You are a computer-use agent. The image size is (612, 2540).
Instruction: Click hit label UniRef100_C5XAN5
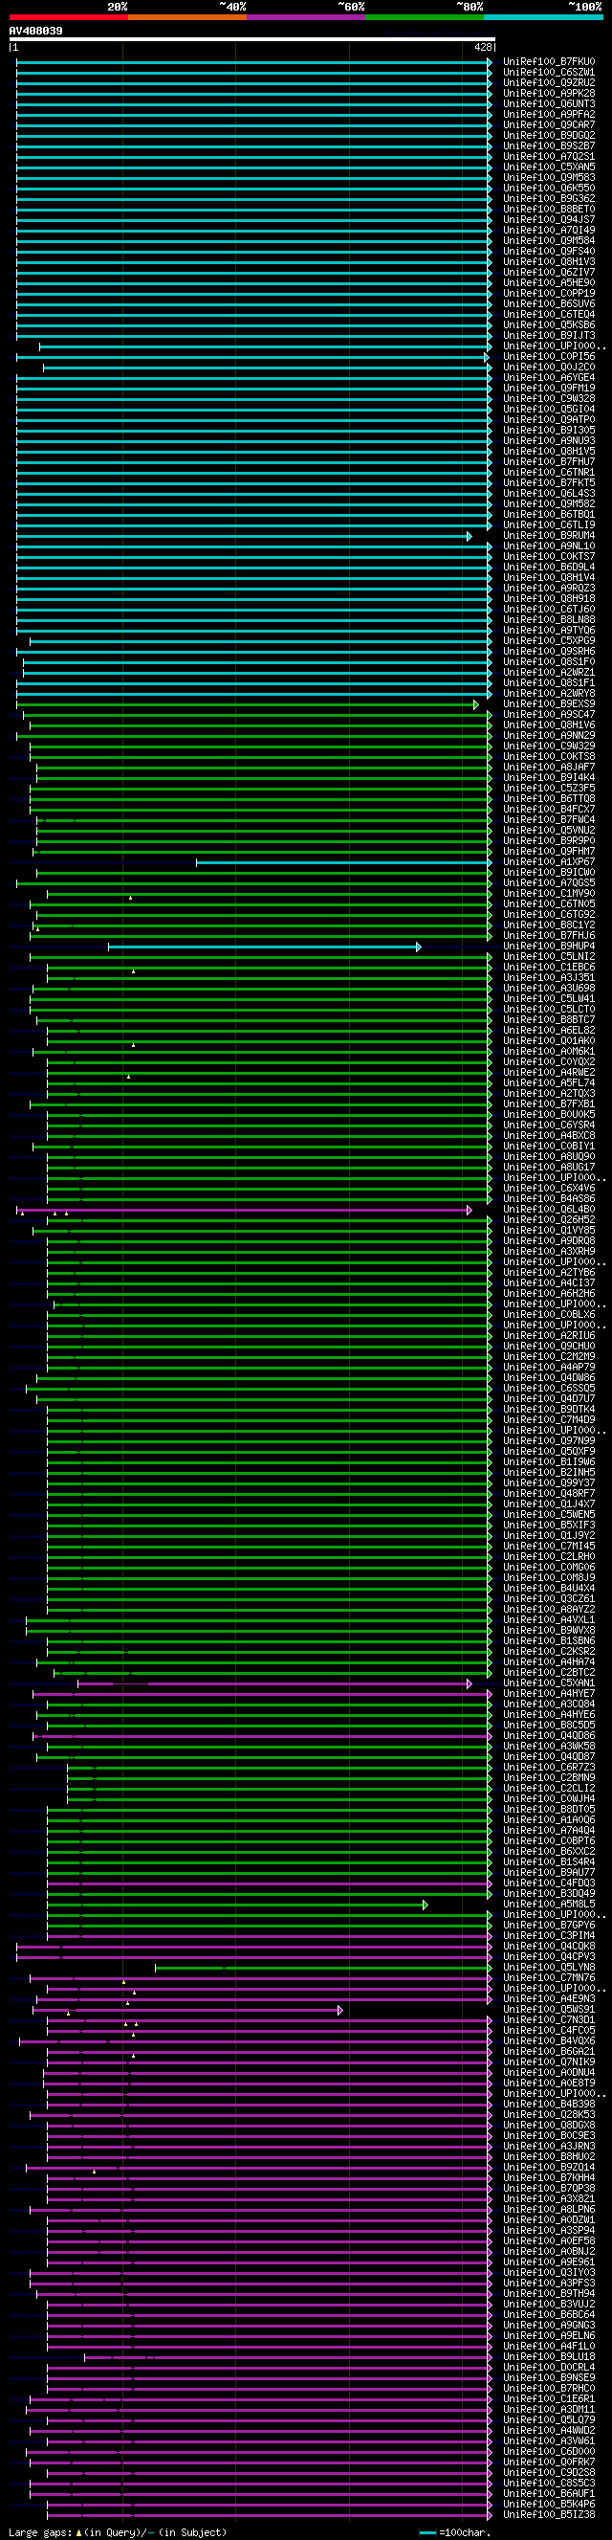click(x=549, y=167)
